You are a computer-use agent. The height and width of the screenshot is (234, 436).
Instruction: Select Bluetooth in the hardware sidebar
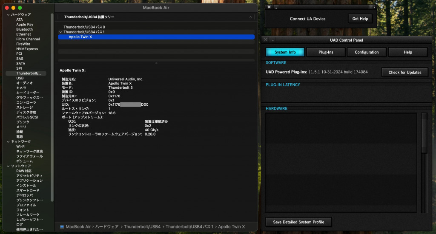pyautogui.click(x=24, y=29)
